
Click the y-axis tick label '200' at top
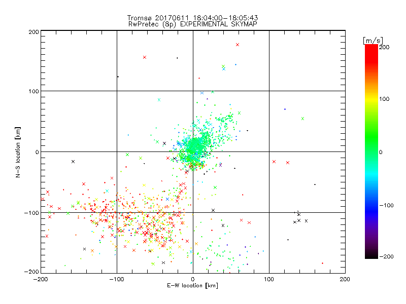[x=34, y=32]
